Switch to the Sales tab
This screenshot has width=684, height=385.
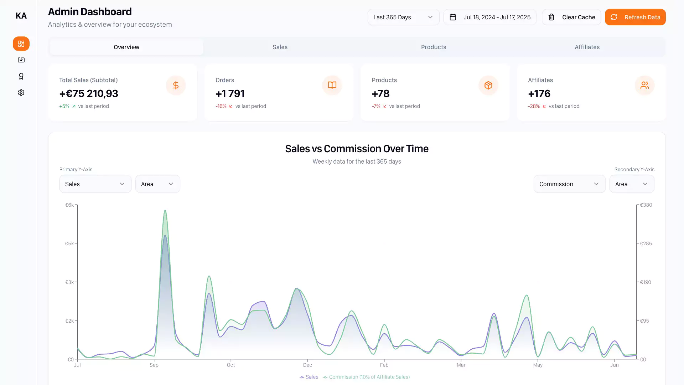280,47
